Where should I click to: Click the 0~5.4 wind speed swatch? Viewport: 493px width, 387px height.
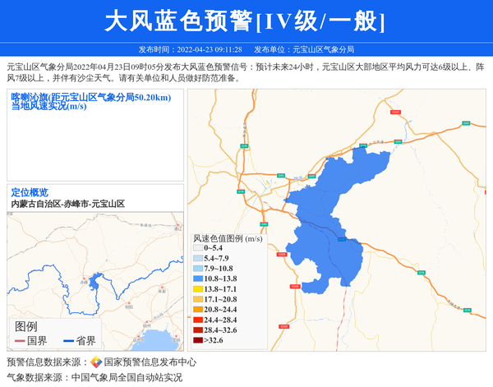click(x=197, y=247)
